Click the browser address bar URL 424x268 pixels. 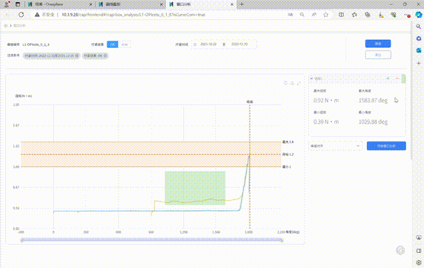134,15
